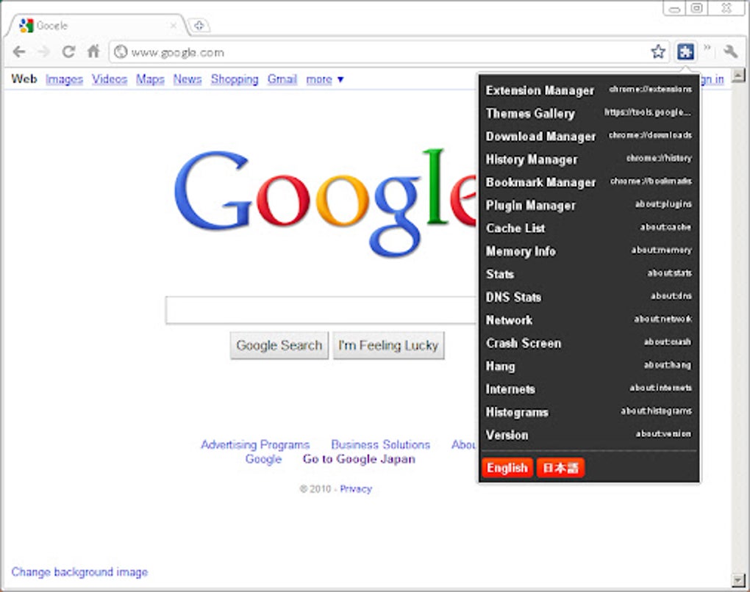This screenshot has width=750, height=592.
Task: Toggle the puzzle-piece extension icon
Action: [685, 51]
